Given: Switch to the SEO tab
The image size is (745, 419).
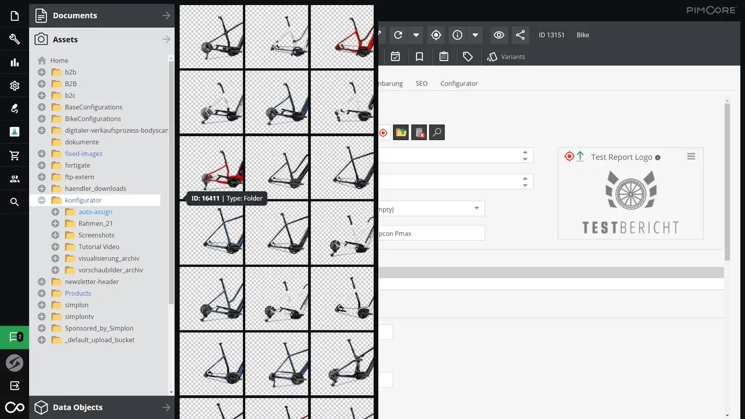Looking at the screenshot, I should [x=422, y=83].
